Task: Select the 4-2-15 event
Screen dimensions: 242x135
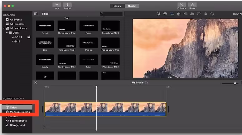Action: [x=16, y=41]
